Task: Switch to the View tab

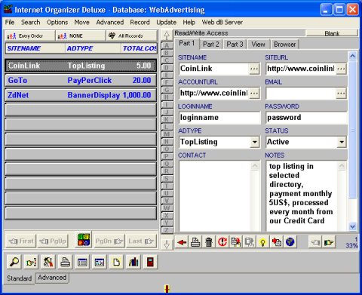Action: click(x=258, y=45)
